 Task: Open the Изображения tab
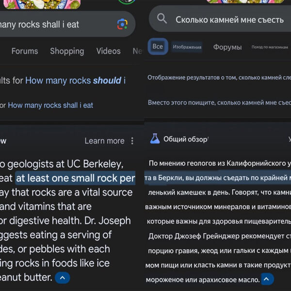[187, 47]
